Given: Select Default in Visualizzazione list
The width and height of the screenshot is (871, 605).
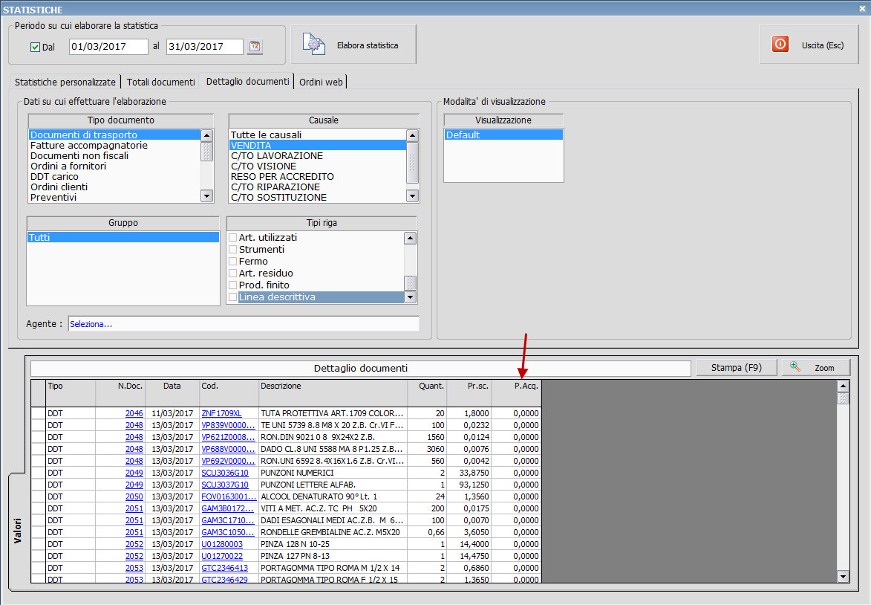Looking at the screenshot, I should (503, 135).
